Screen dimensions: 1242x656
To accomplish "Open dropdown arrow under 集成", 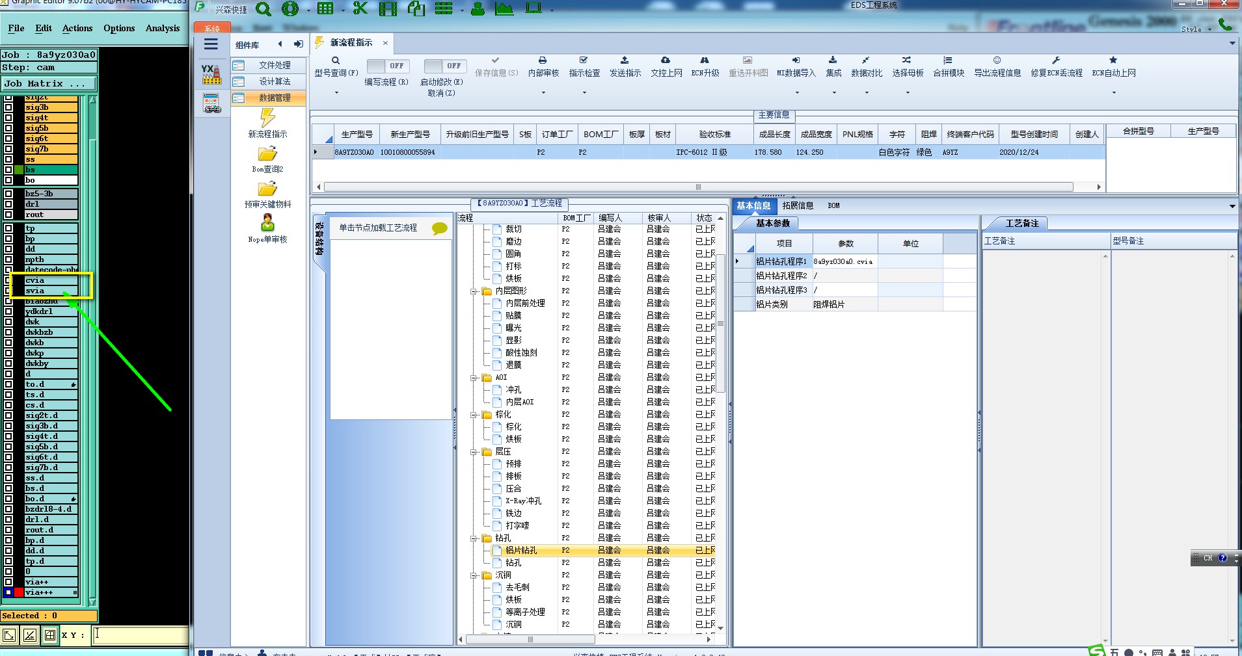I will 834,93.
